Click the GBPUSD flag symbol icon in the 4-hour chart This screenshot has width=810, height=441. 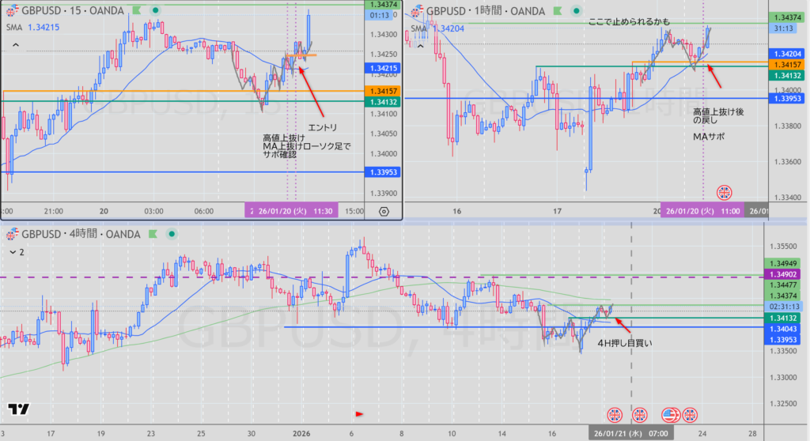pyautogui.click(x=12, y=234)
